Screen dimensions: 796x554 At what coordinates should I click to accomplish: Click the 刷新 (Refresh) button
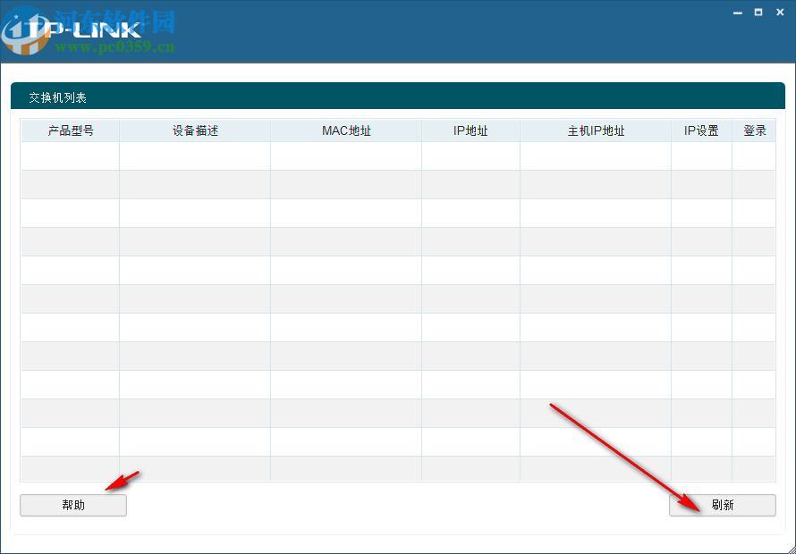pos(723,505)
